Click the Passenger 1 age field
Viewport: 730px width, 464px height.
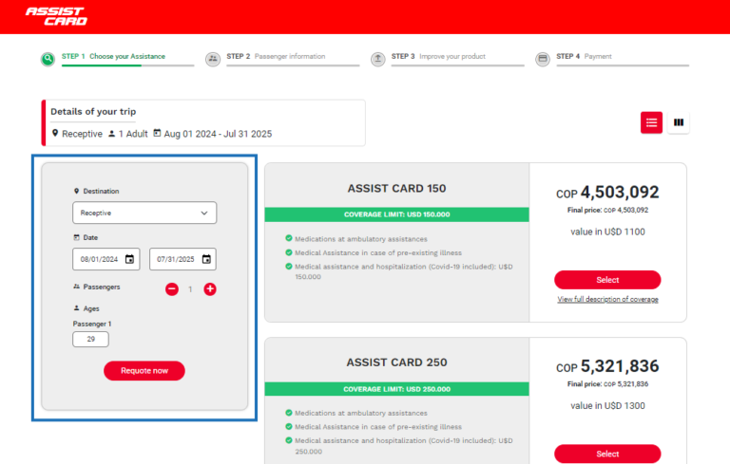[x=91, y=340]
